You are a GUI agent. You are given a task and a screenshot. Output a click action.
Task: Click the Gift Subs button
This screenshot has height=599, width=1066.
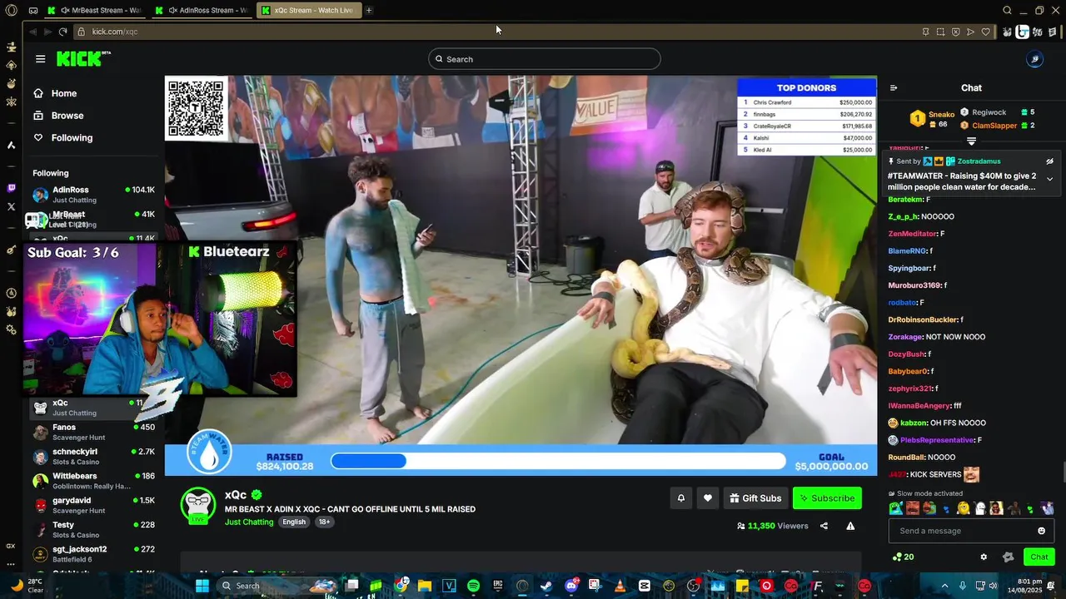coord(755,498)
